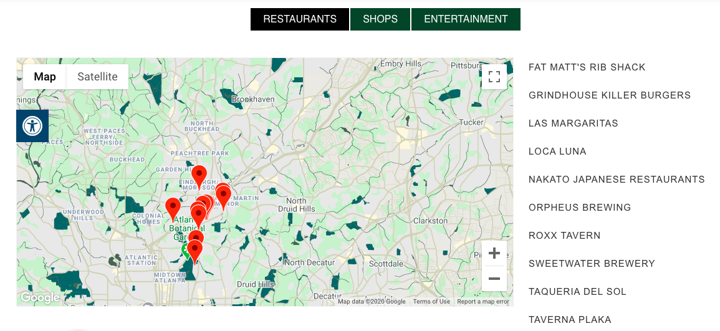
Task: Switch to Map view
Action: point(45,77)
